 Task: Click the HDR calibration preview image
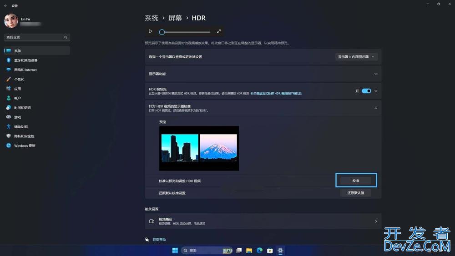199,148
